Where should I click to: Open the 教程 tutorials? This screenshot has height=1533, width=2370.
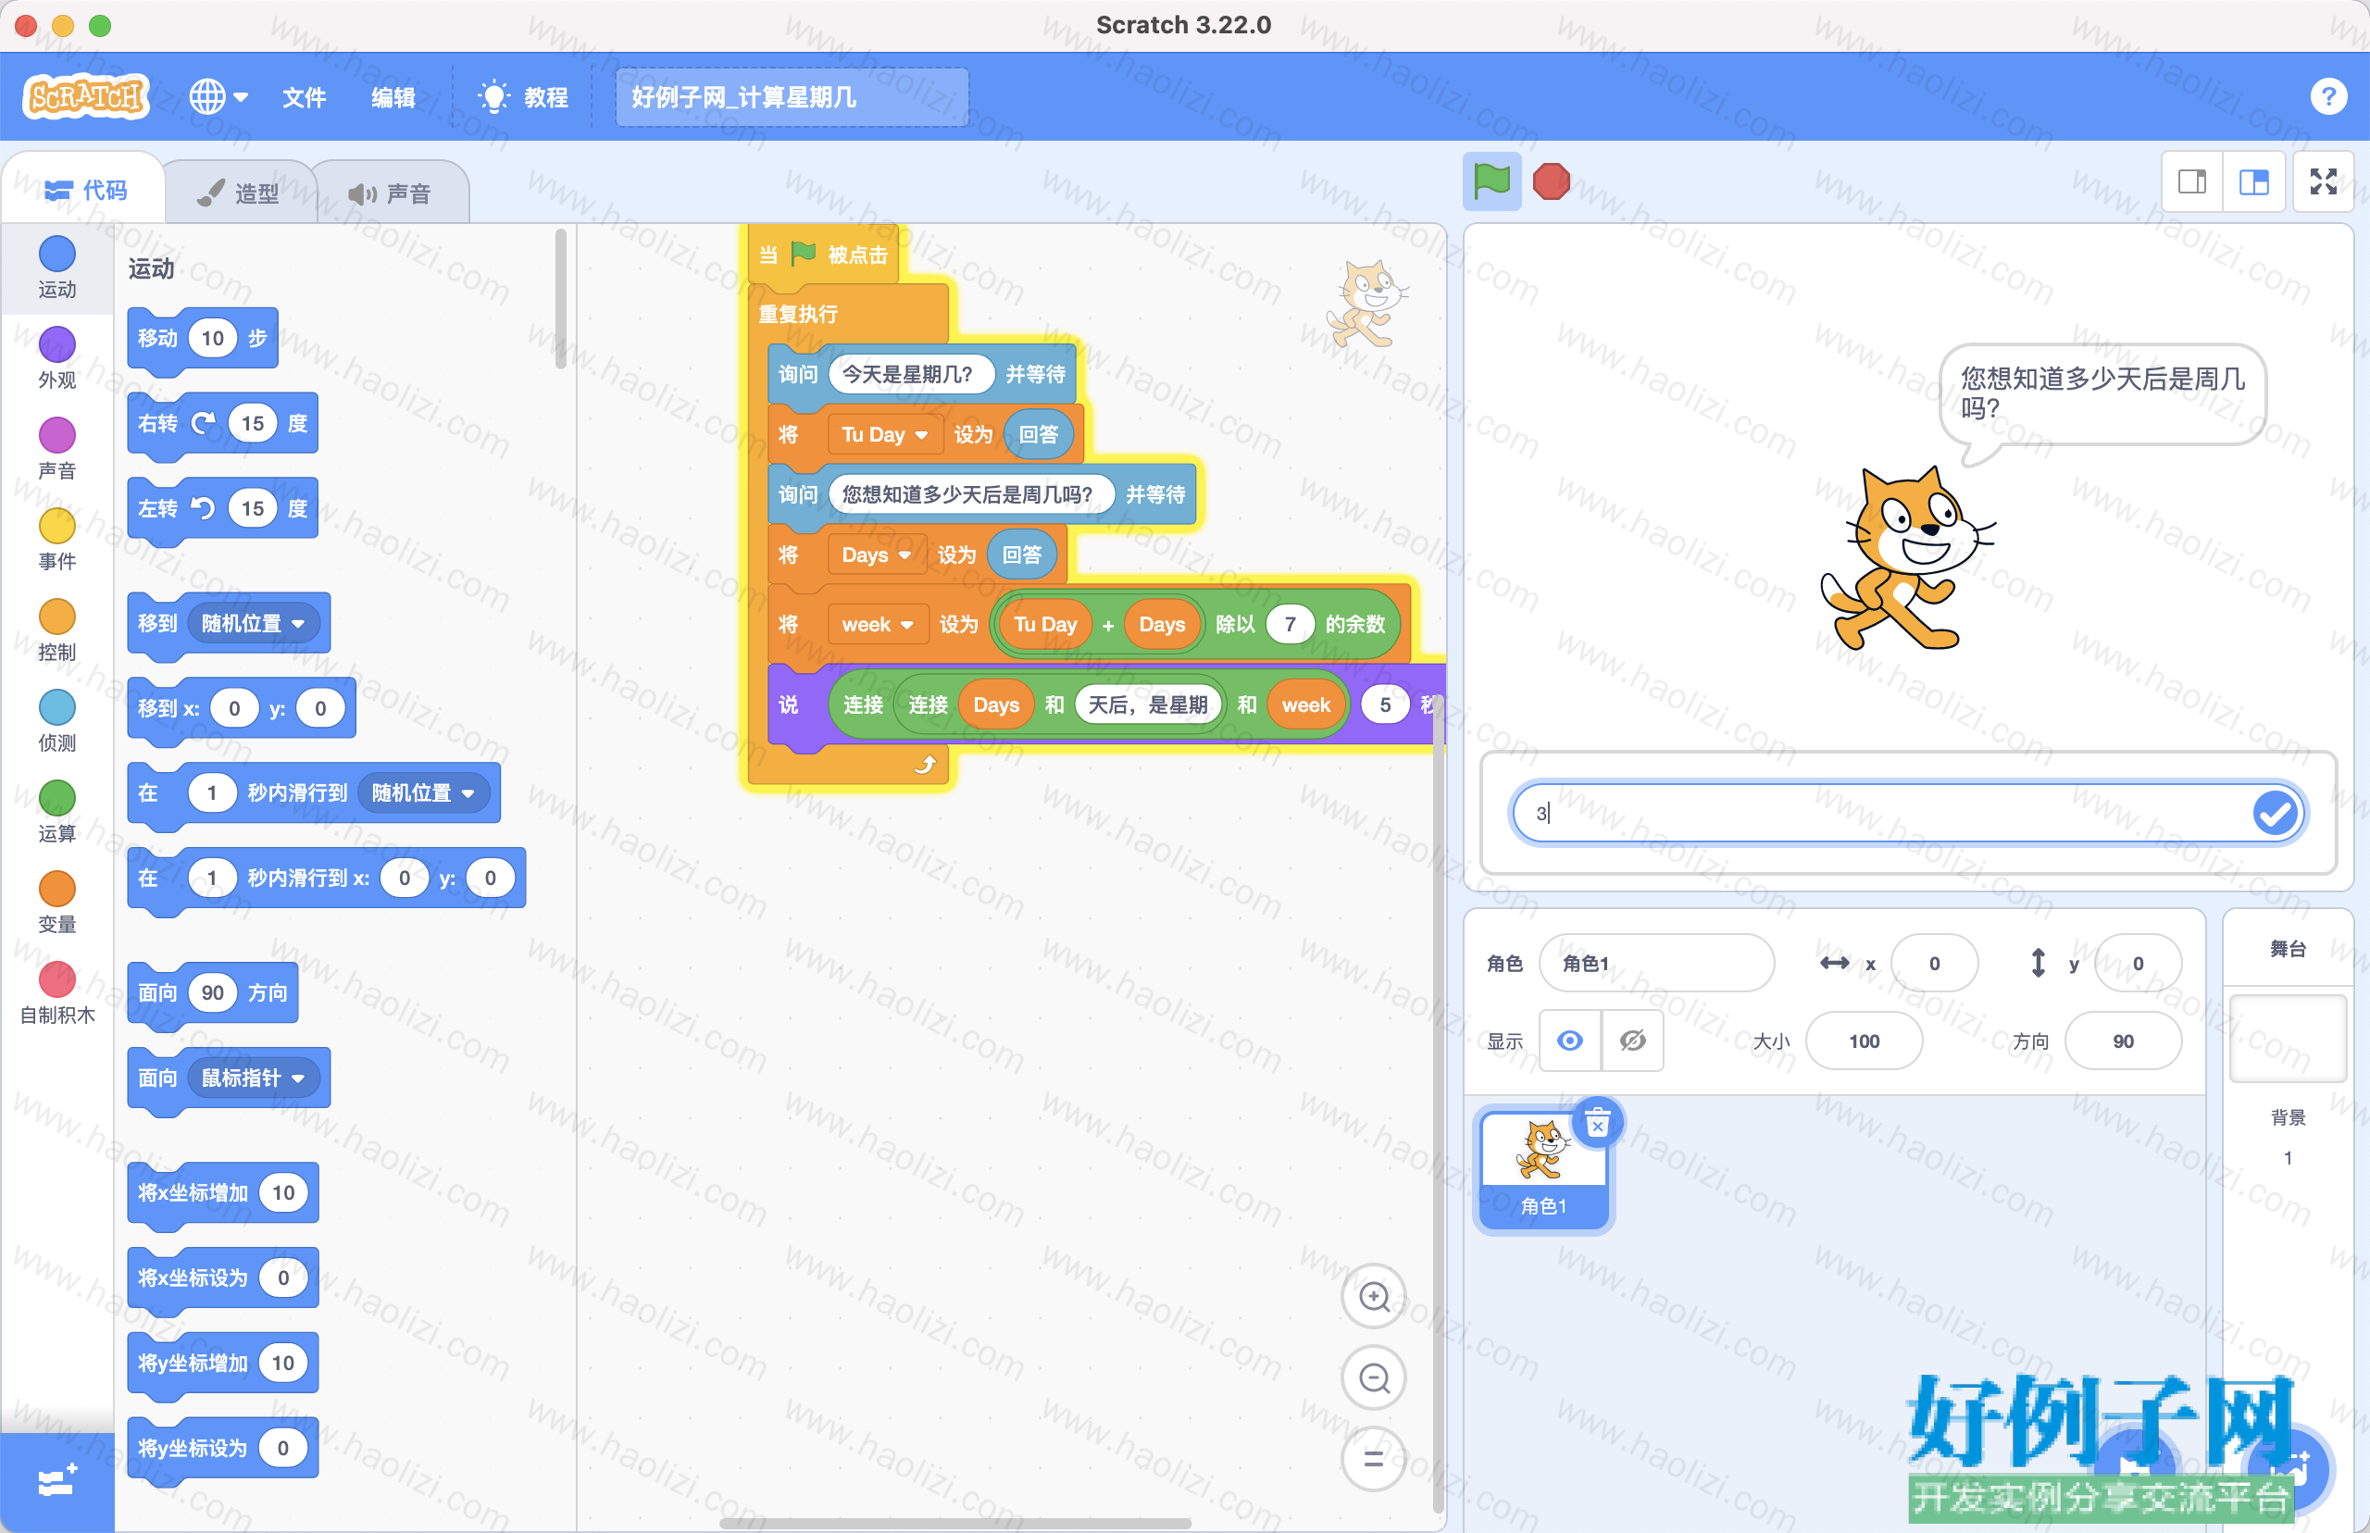click(522, 96)
